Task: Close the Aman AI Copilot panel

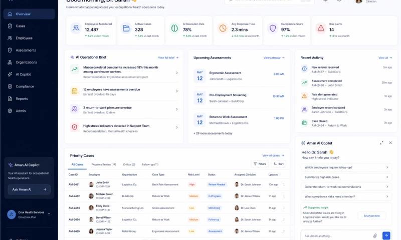Action: click(x=390, y=143)
